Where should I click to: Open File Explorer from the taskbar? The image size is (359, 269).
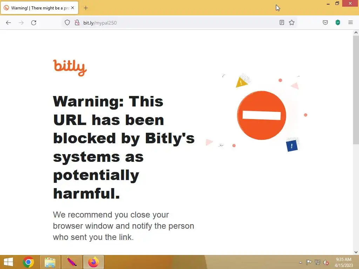(x=50, y=262)
